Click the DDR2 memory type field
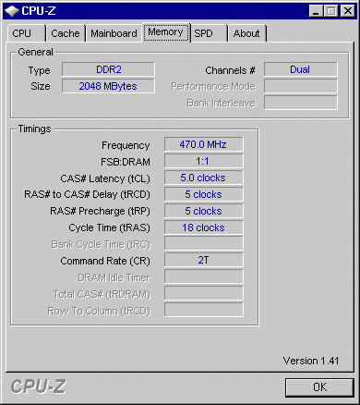 point(108,69)
